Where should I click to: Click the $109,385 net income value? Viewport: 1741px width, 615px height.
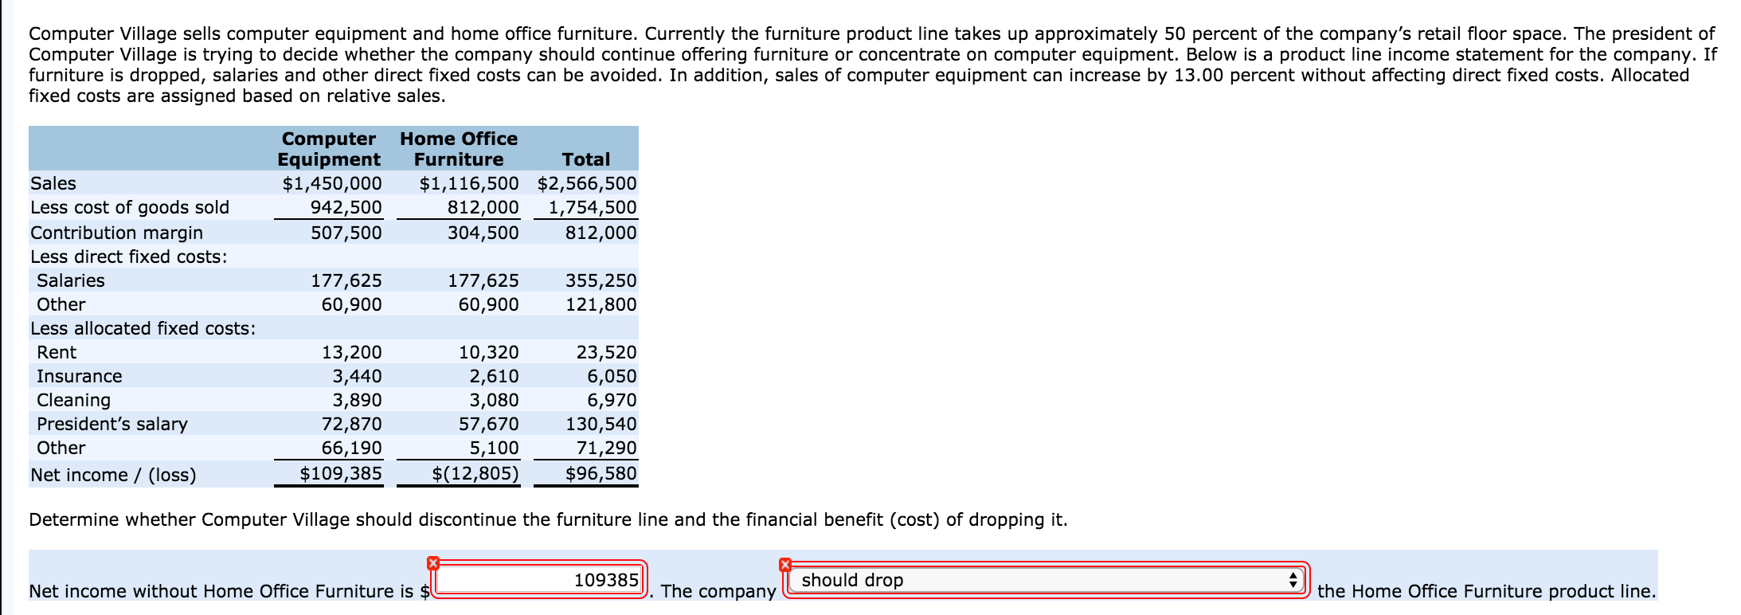[341, 473]
